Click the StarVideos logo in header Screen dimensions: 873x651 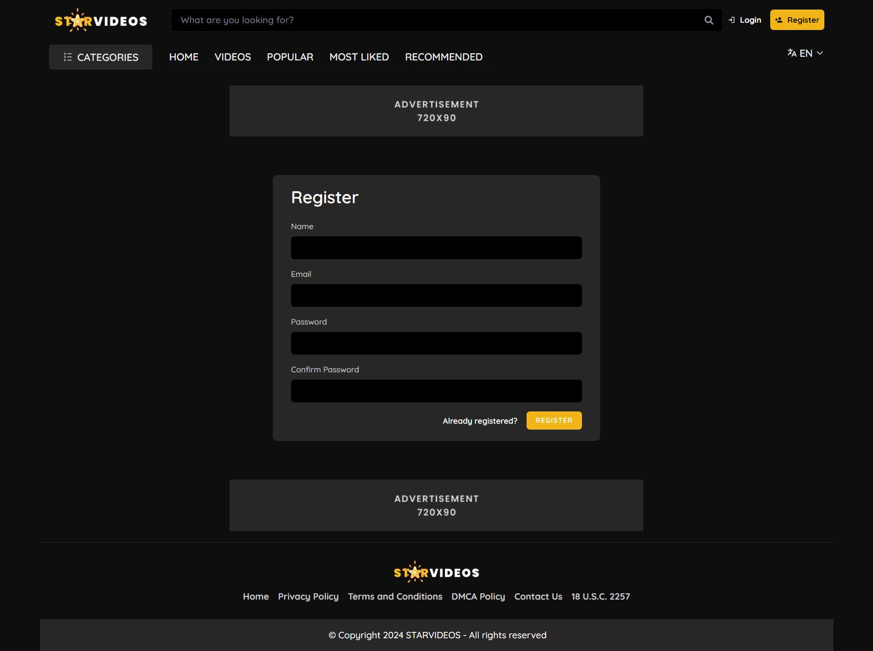click(101, 20)
